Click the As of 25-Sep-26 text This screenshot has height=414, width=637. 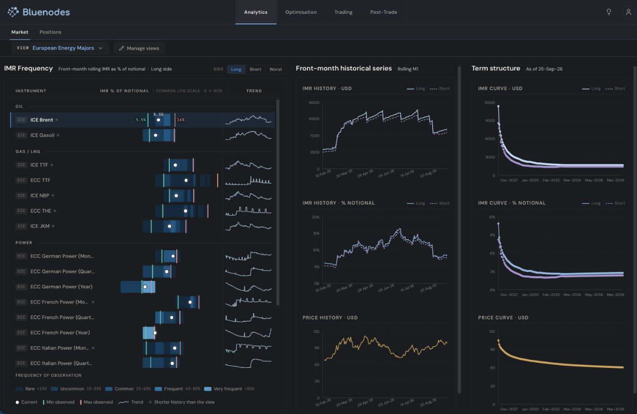pyautogui.click(x=544, y=69)
